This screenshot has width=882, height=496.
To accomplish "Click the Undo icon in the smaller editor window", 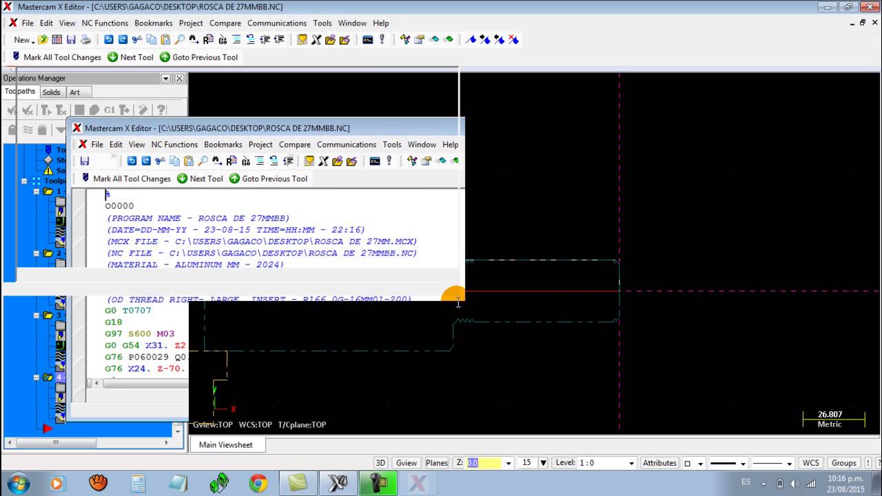I will point(132,161).
